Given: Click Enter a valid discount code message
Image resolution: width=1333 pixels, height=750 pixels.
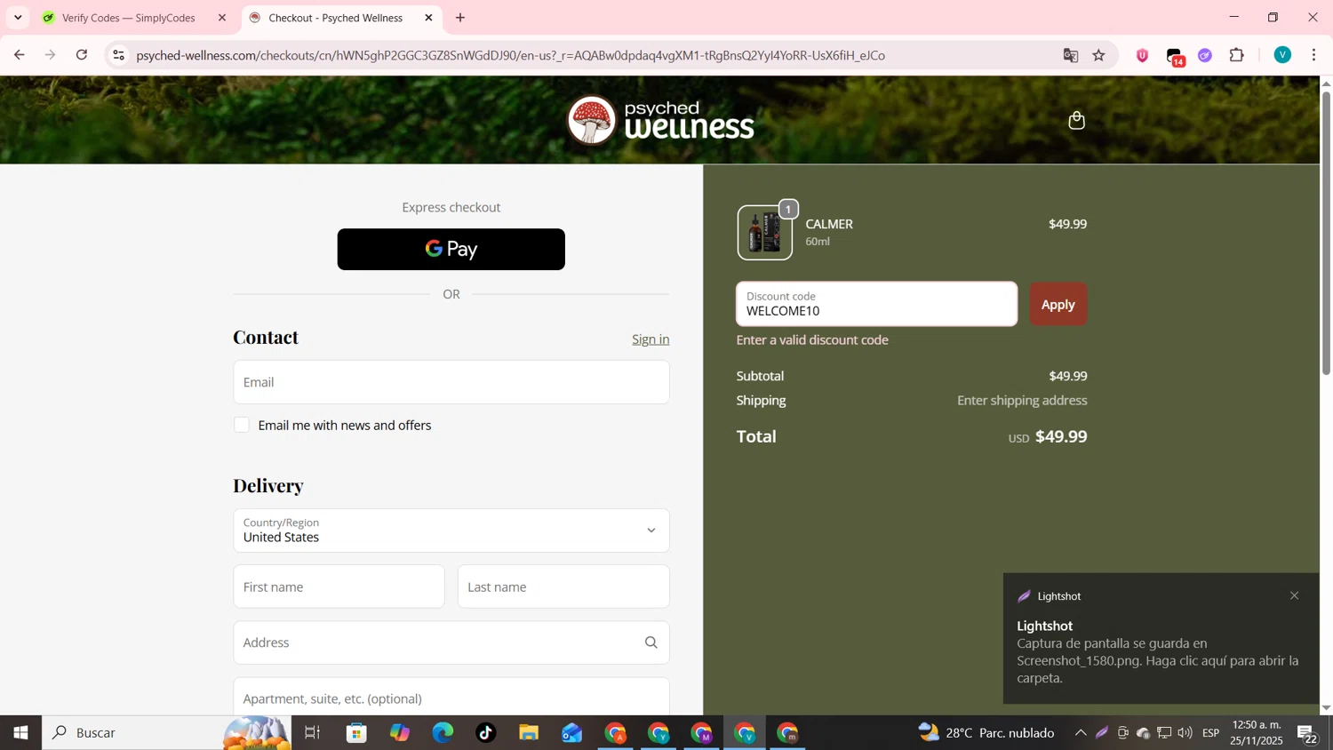Looking at the screenshot, I should pos(812,340).
